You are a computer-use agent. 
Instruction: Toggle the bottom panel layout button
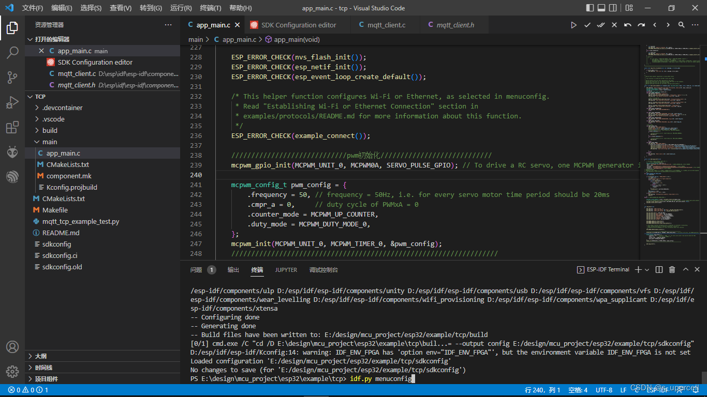(x=601, y=8)
